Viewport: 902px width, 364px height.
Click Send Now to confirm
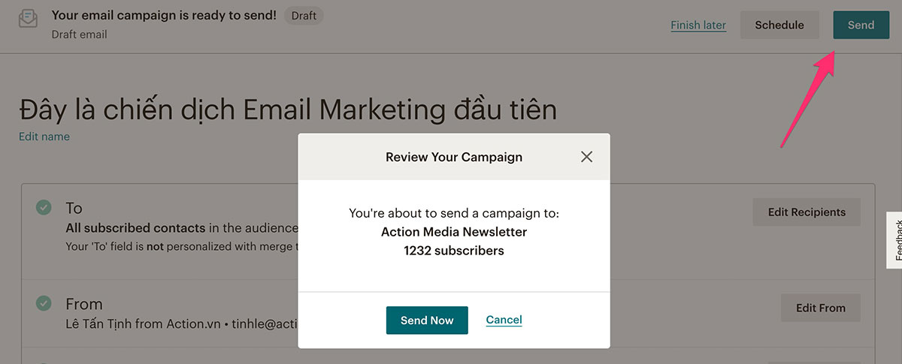(x=427, y=320)
